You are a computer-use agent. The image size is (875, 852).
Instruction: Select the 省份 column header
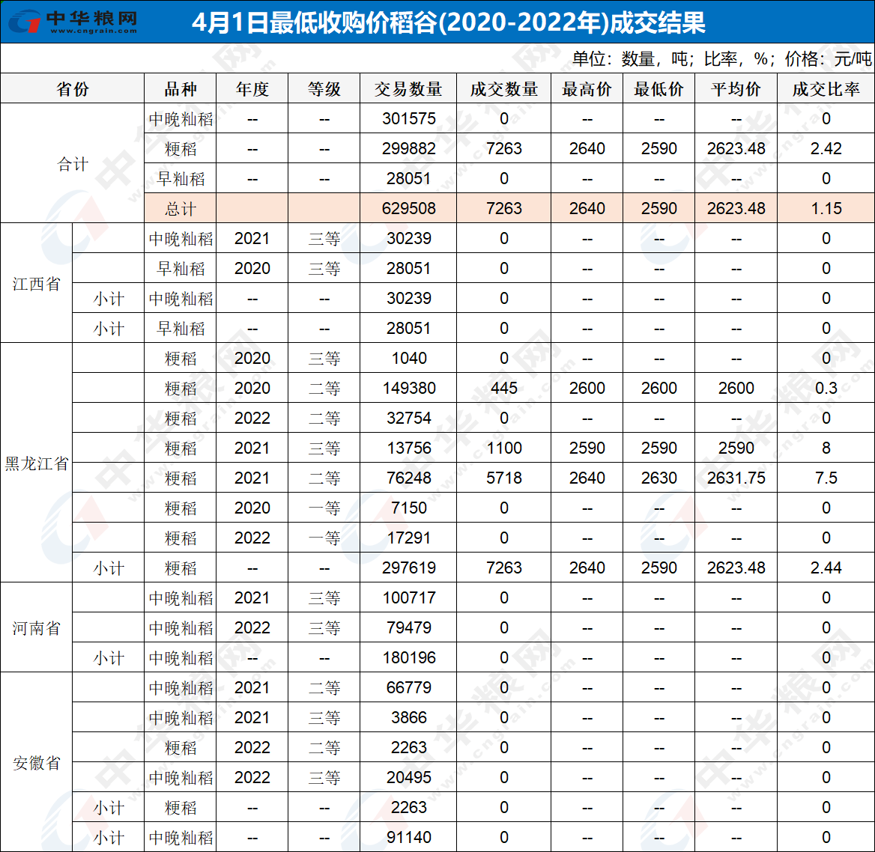pyautogui.click(x=72, y=88)
